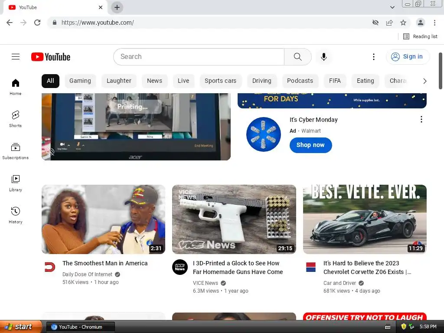Click Walmart channel avatar
This screenshot has width=444, height=333.
tap(263, 134)
